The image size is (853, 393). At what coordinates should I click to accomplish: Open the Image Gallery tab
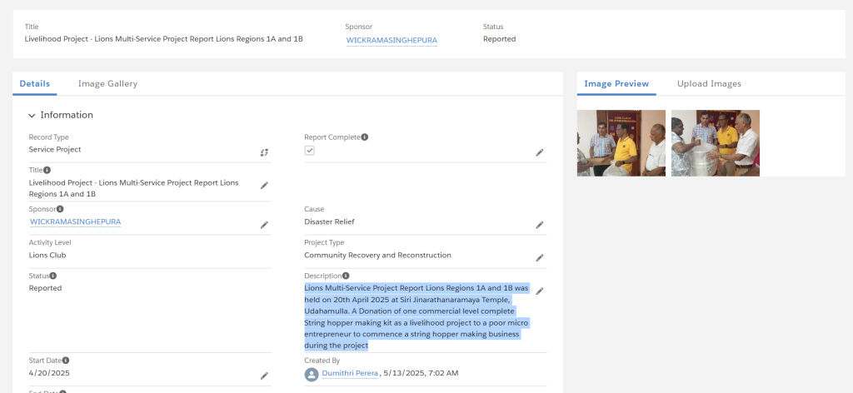107,84
